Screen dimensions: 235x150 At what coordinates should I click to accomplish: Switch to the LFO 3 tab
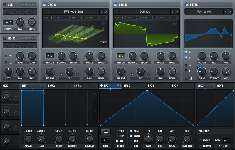tap(151, 86)
